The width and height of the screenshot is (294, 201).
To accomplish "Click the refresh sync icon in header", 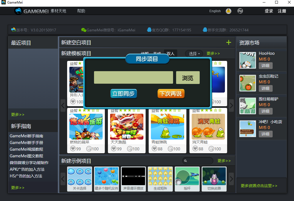I will coord(240,11).
